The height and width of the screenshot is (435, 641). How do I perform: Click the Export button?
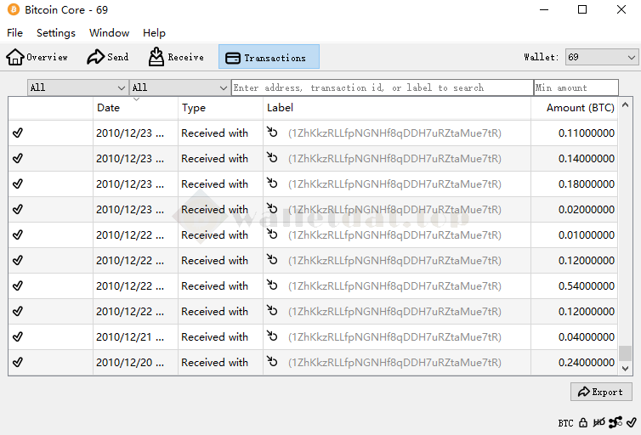[601, 392]
